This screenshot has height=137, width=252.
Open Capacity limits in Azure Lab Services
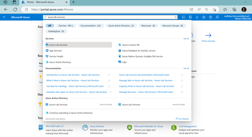147,86
